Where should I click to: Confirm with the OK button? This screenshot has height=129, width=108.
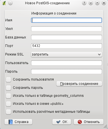(x=62, y=122)
